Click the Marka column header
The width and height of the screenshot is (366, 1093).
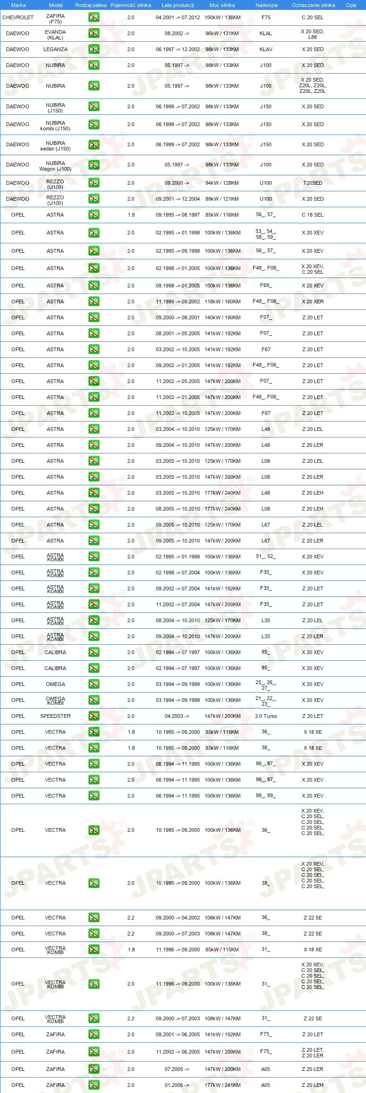click(x=18, y=5)
